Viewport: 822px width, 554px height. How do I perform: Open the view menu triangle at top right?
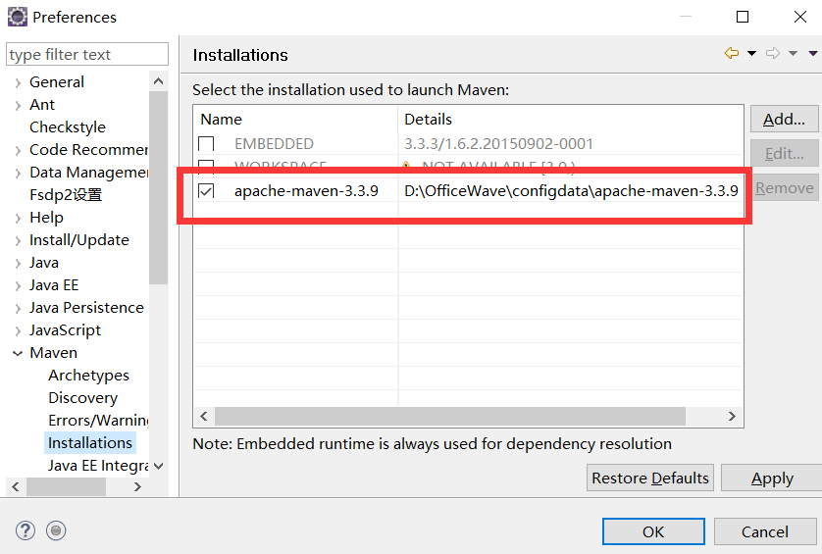click(x=813, y=53)
